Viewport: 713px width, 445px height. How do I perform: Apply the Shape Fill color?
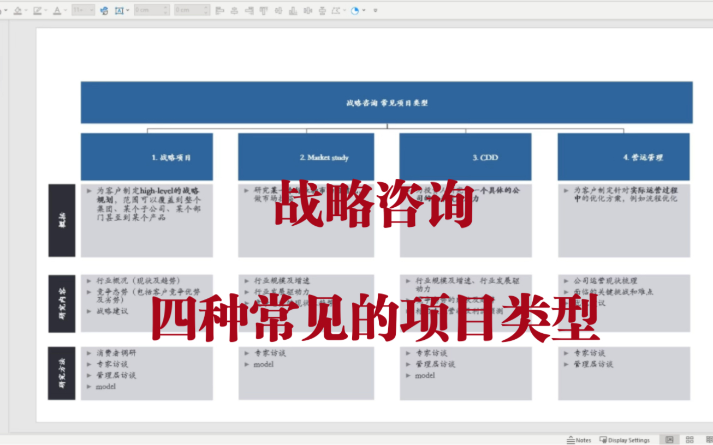[17, 10]
